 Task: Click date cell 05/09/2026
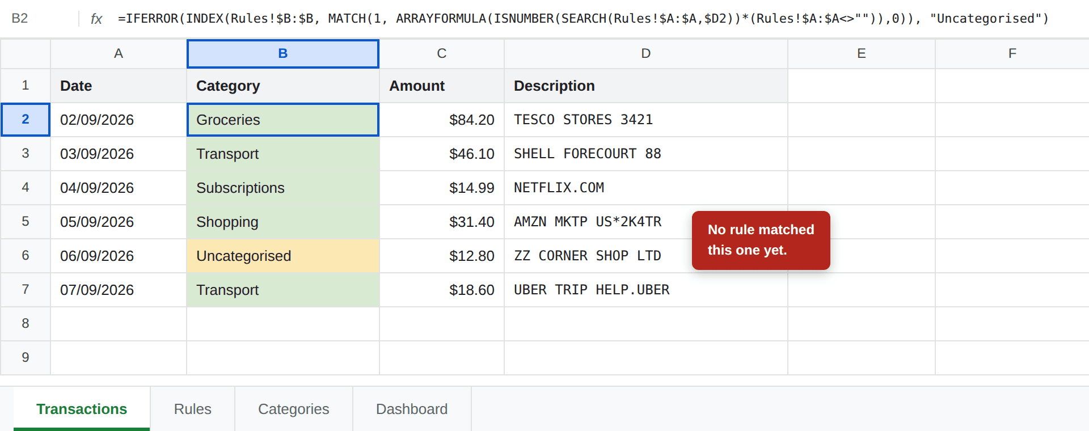[x=119, y=222]
